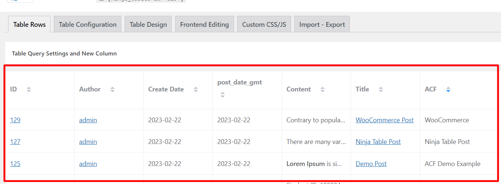Screen dimensions: 501x184
Task: Select the ID column header
Action: (x=40, y=89)
